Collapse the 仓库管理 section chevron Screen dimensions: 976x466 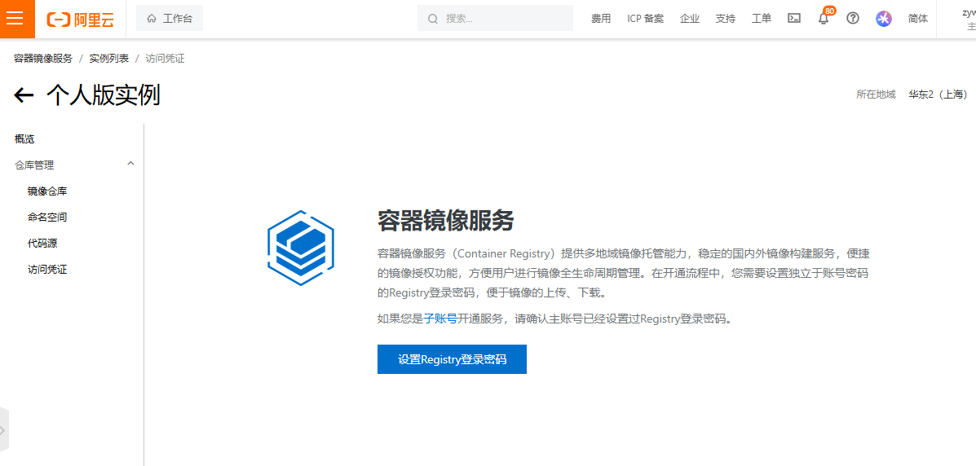[130, 164]
